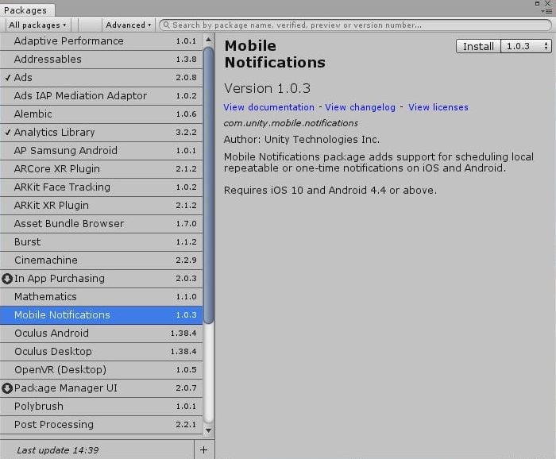Viewport: 556px width, 459px height.
Task: Select the Mathematics package row
Action: click(102, 297)
